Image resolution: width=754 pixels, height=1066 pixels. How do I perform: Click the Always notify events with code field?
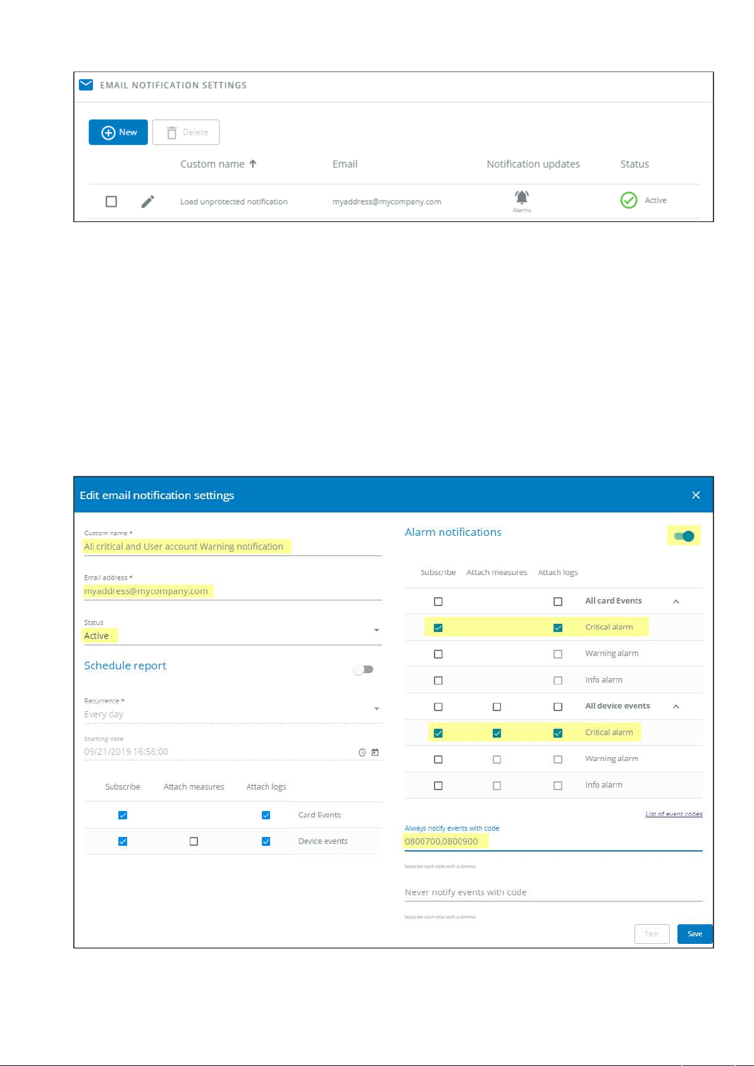(x=553, y=841)
